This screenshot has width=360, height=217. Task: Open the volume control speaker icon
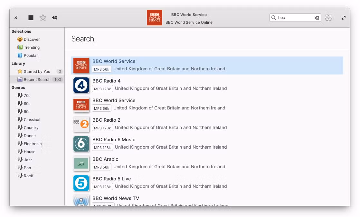pyautogui.click(x=54, y=18)
